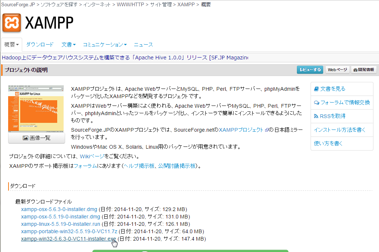The height and width of the screenshot is (252, 379).
Task: Open the ニュース tab
Action: [143, 45]
